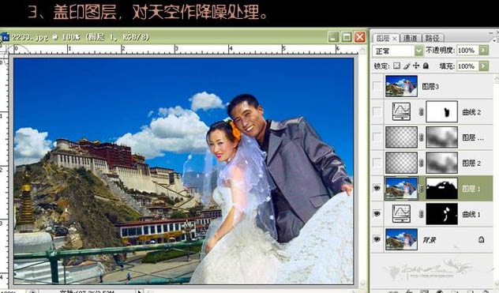The width and height of the screenshot is (499, 293).
Task: Click Photoshop icon in 2233.jpg title bar
Action: [x=5, y=37]
